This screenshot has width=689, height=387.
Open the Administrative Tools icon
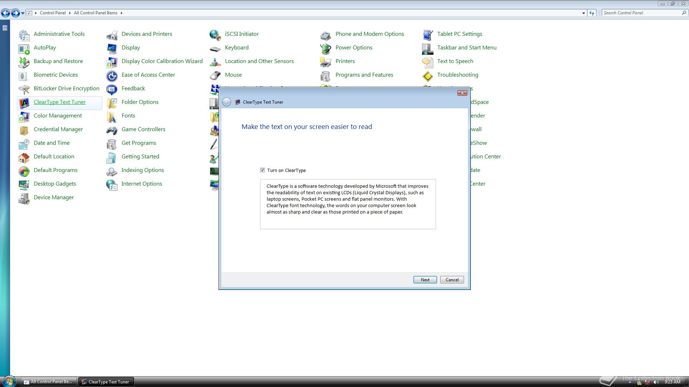(24, 35)
